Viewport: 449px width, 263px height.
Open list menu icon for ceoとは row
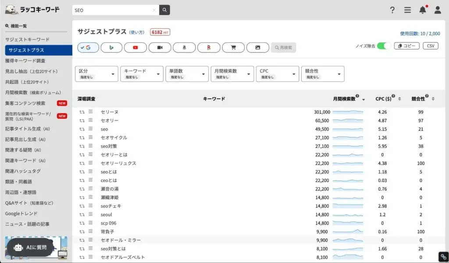(x=90, y=180)
